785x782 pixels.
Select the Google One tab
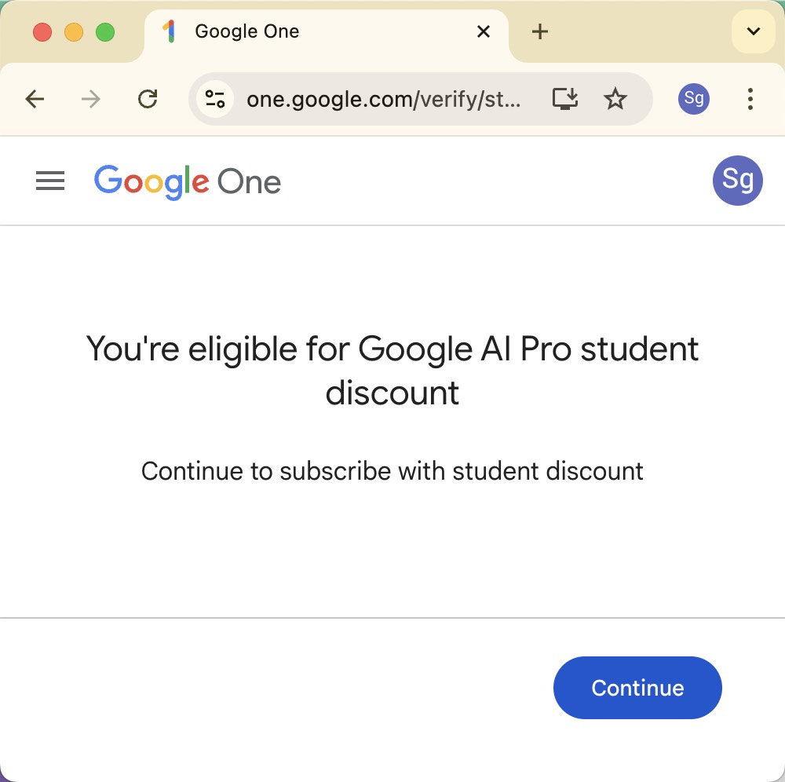coord(326,31)
